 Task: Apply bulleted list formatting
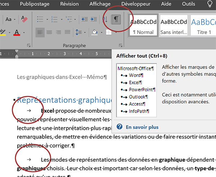tap(40, 19)
